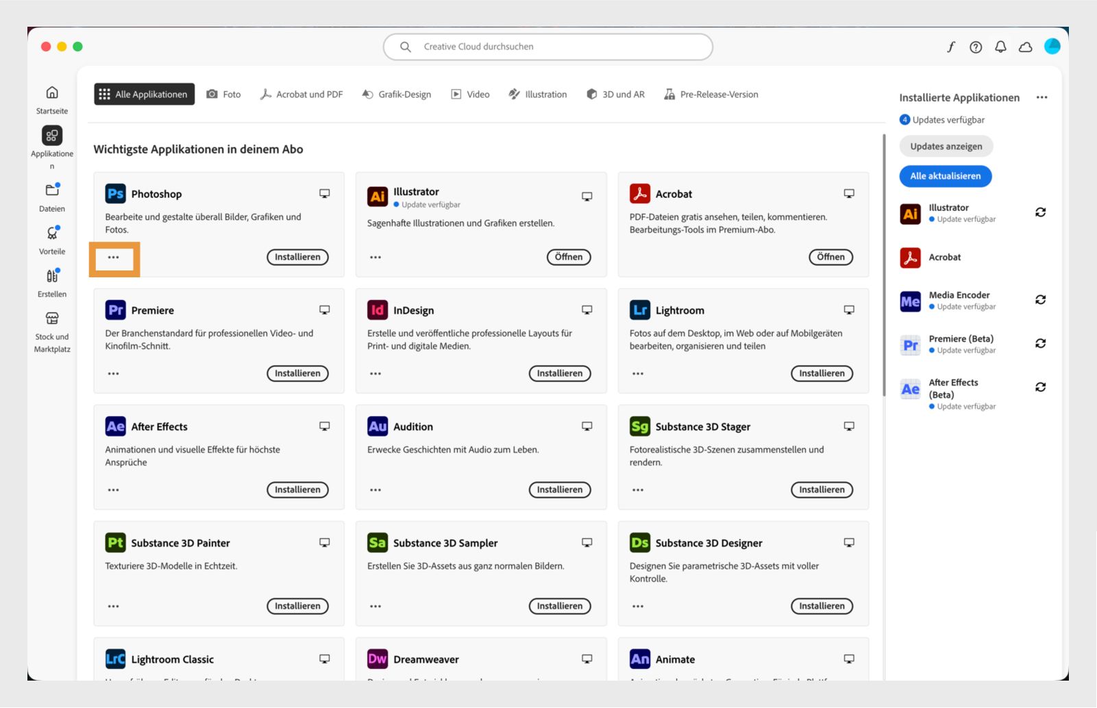Click the desktop icon on Photoshop card

point(325,194)
